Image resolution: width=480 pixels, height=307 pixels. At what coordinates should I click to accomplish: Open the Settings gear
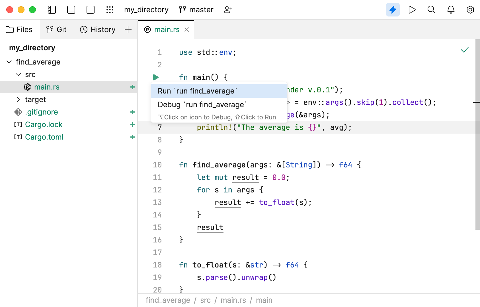(470, 9)
